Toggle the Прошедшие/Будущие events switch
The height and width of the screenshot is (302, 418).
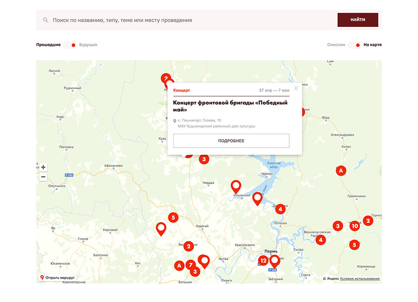pyautogui.click(x=70, y=45)
